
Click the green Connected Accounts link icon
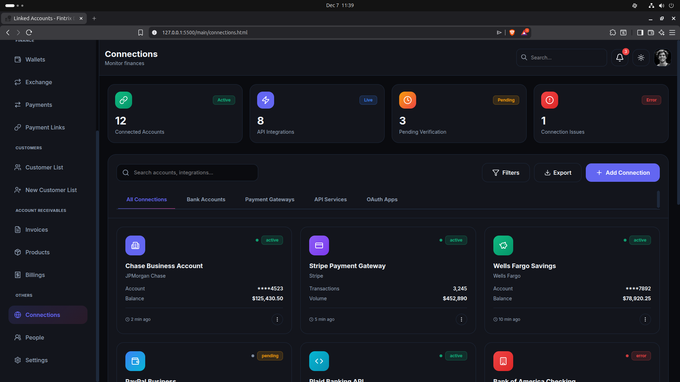[124, 100]
